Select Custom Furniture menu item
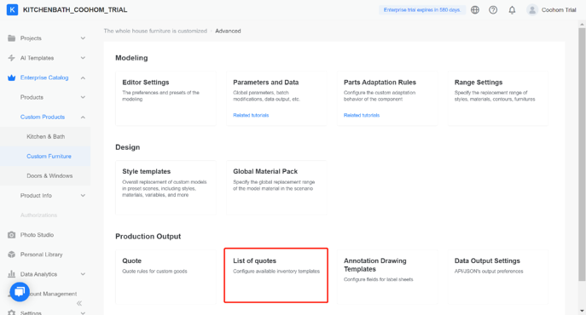This screenshot has width=586, height=315. click(x=45, y=157)
